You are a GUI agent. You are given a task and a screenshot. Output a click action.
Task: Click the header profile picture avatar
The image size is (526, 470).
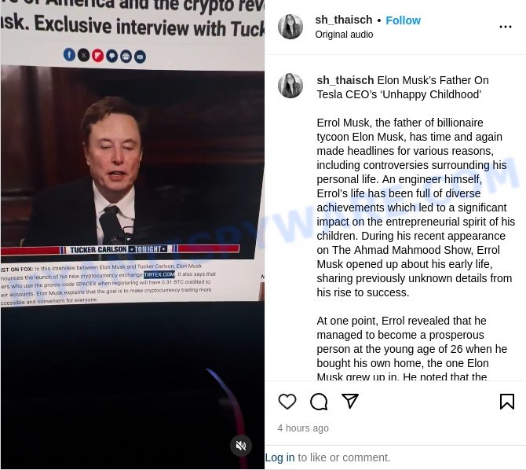290,27
